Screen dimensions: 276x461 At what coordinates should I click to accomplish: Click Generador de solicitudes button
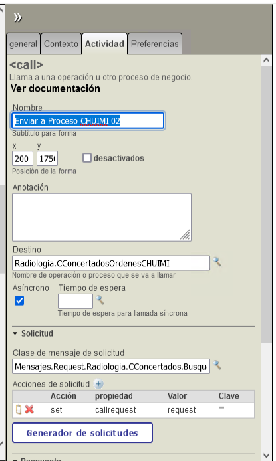pos(82,433)
